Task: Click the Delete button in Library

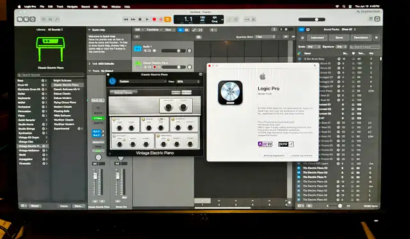Action: pos(64,206)
